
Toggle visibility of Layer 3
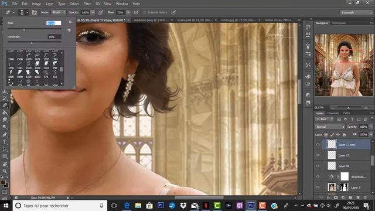(x=318, y=188)
